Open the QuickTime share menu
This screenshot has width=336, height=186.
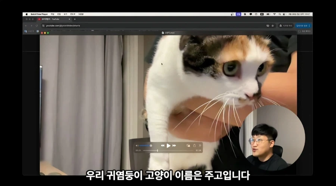coord(195,145)
